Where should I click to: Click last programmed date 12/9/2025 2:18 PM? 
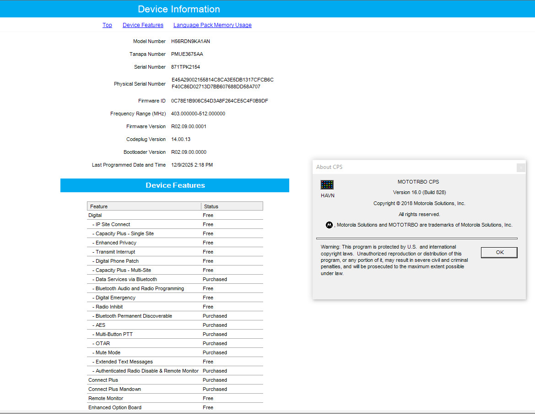(192, 165)
